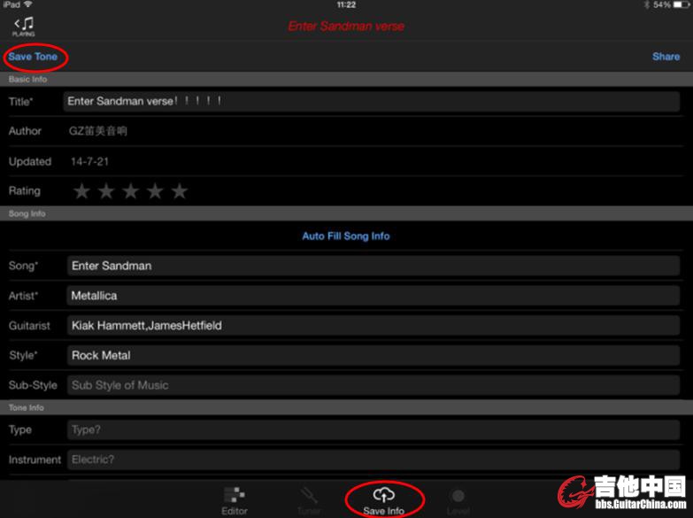Tap Auto Fill Song Info link

coord(346,236)
